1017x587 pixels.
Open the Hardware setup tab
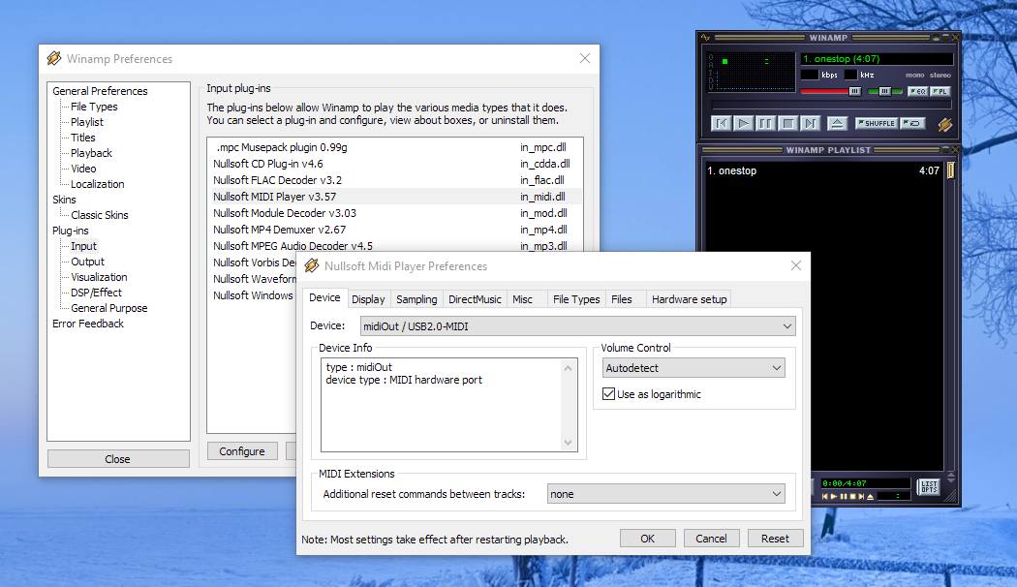[689, 299]
